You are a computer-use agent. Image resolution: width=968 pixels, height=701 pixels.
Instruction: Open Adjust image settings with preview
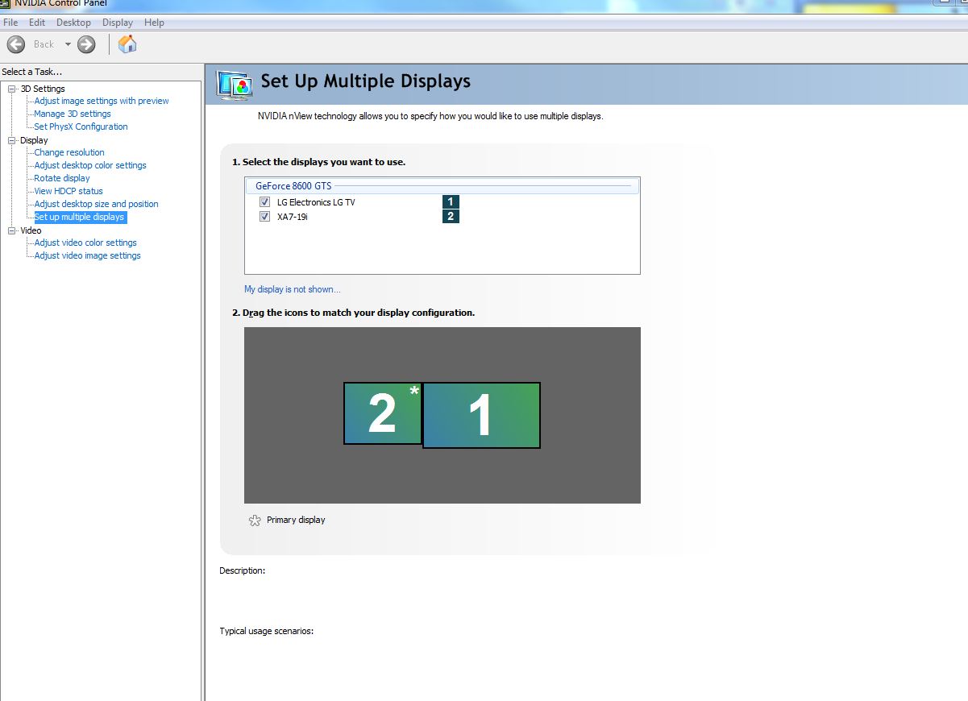[102, 101]
